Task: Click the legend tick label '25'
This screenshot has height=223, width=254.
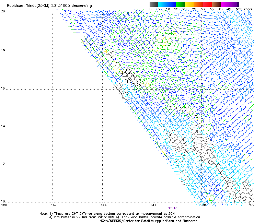Action: click(x=194, y=9)
